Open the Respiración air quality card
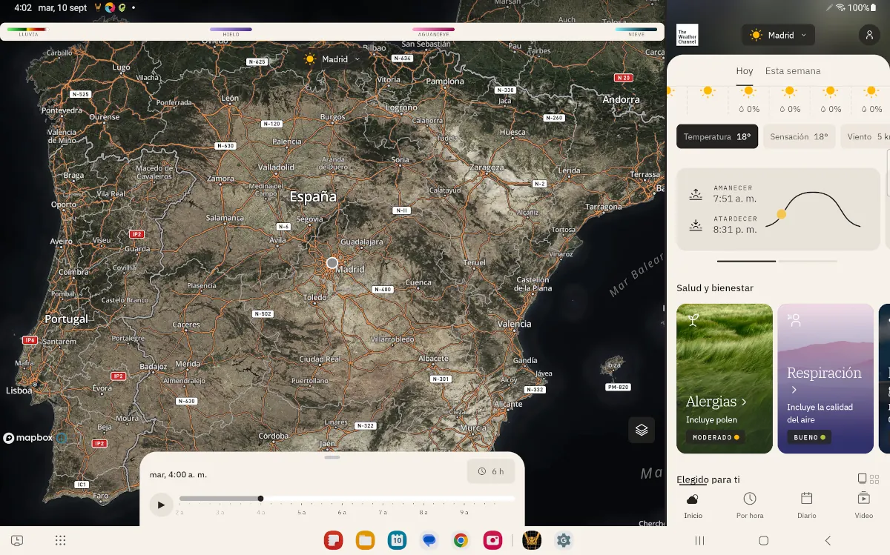This screenshot has height=555, width=890. click(x=825, y=378)
